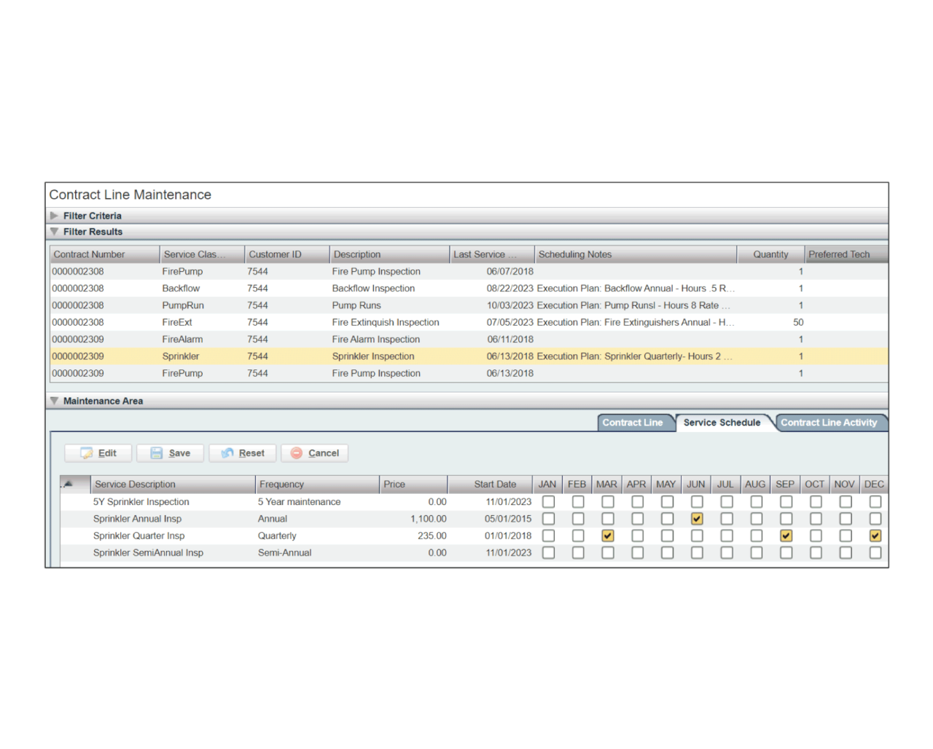Select the Fire Extinguish Inspection row
This screenshot has height=749, width=933.
click(386, 322)
